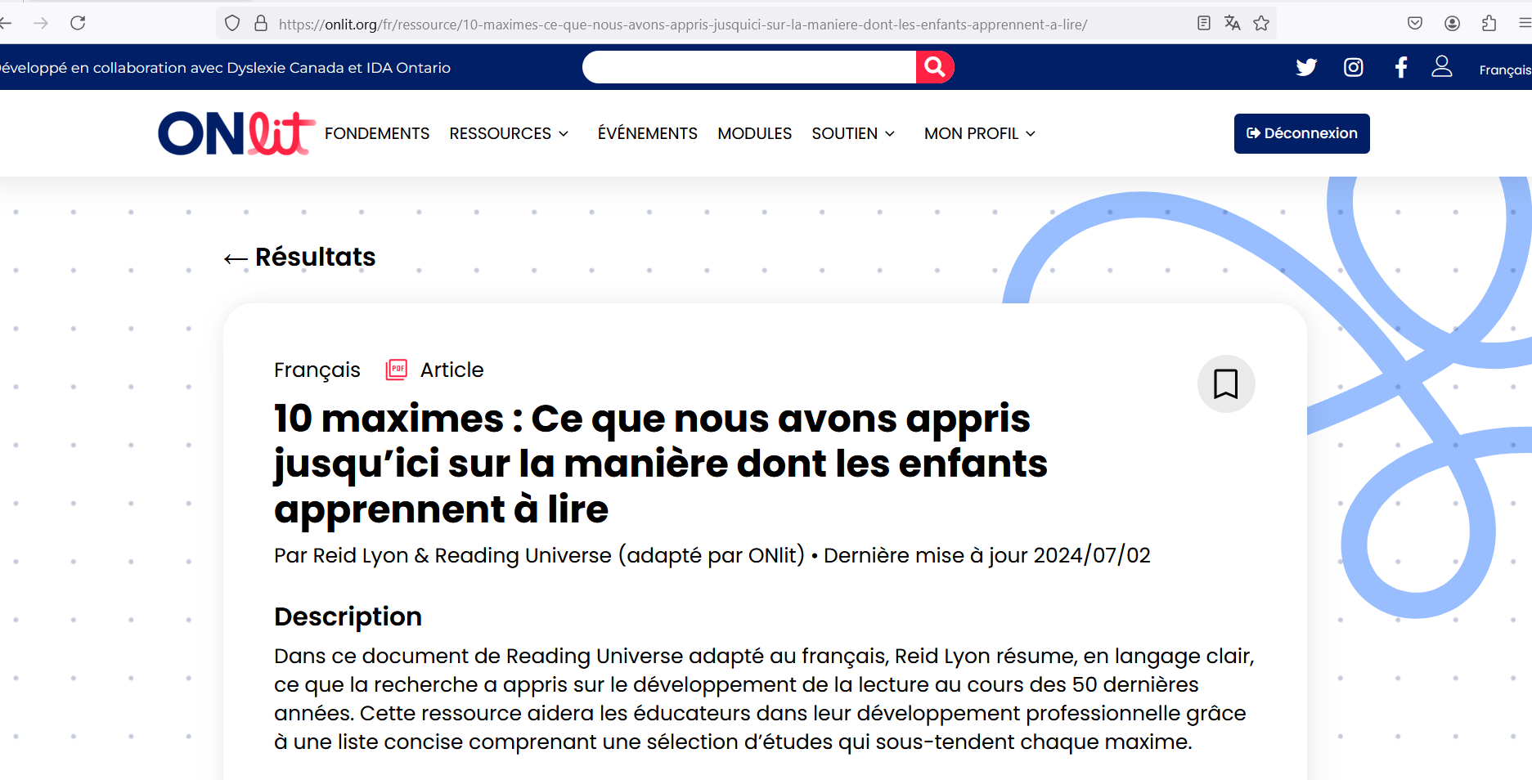This screenshot has height=780, width=1532.
Task: Open ONlit's Instagram page
Action: click(x=1354, y=67)
